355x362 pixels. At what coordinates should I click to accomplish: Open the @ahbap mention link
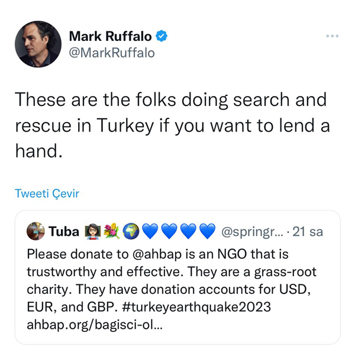(157, 255)
